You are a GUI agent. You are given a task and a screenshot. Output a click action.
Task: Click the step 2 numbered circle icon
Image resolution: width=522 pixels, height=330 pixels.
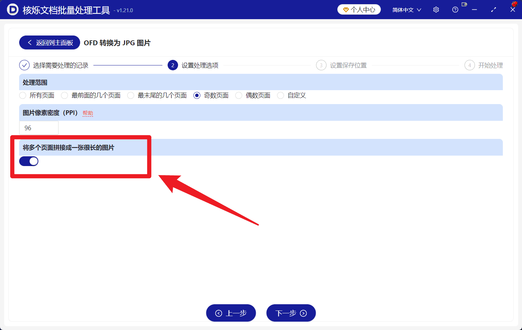(173, 65)
